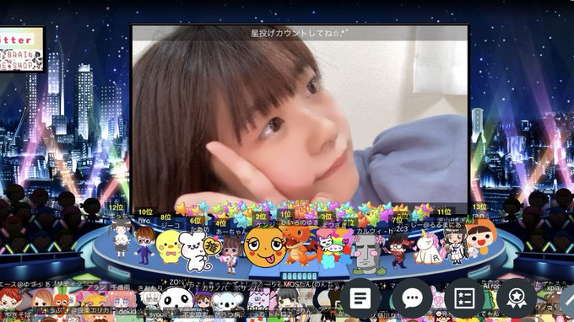574x322 pixels.
Task: Tap the 2位 ケンジ orange face avatar
Action: pos(264,248)
